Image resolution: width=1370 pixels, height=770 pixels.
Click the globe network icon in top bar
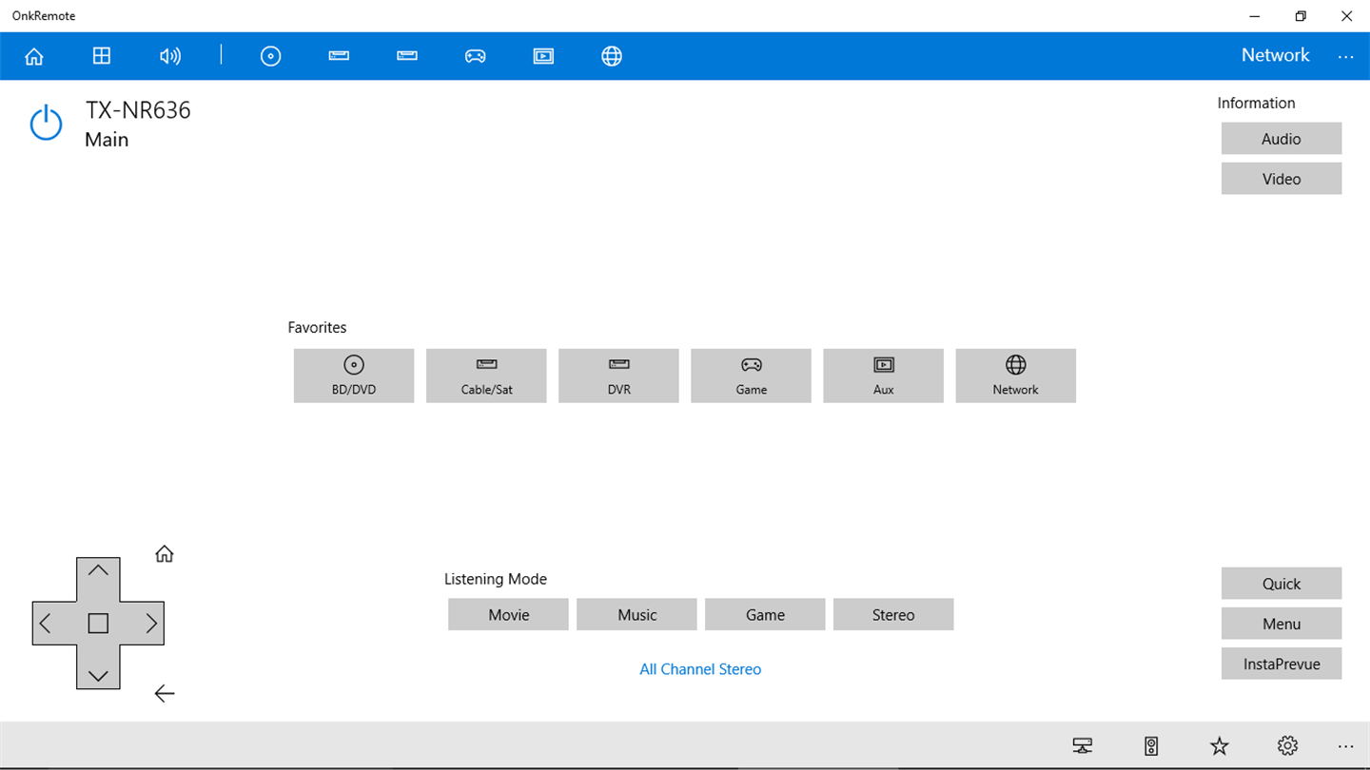pyautogui.click(x=612, y=56)
